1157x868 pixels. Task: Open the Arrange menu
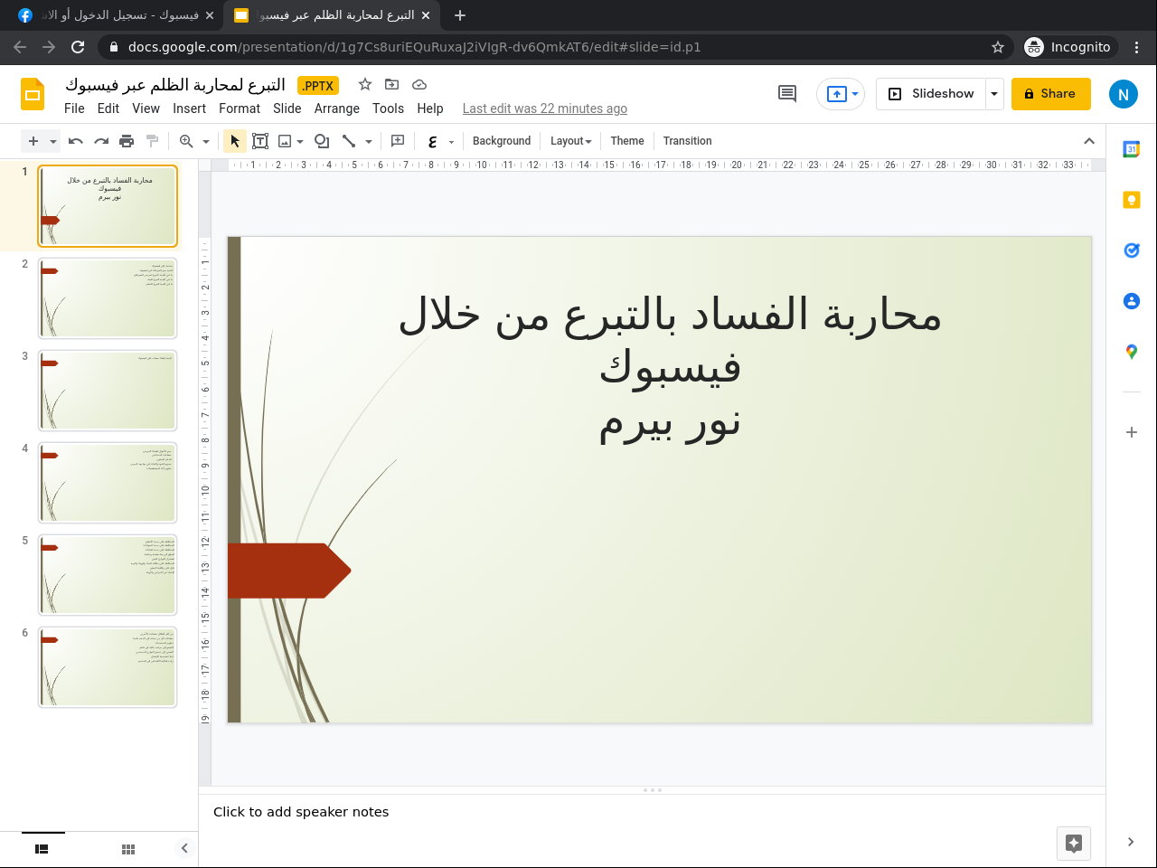(336, 108)
